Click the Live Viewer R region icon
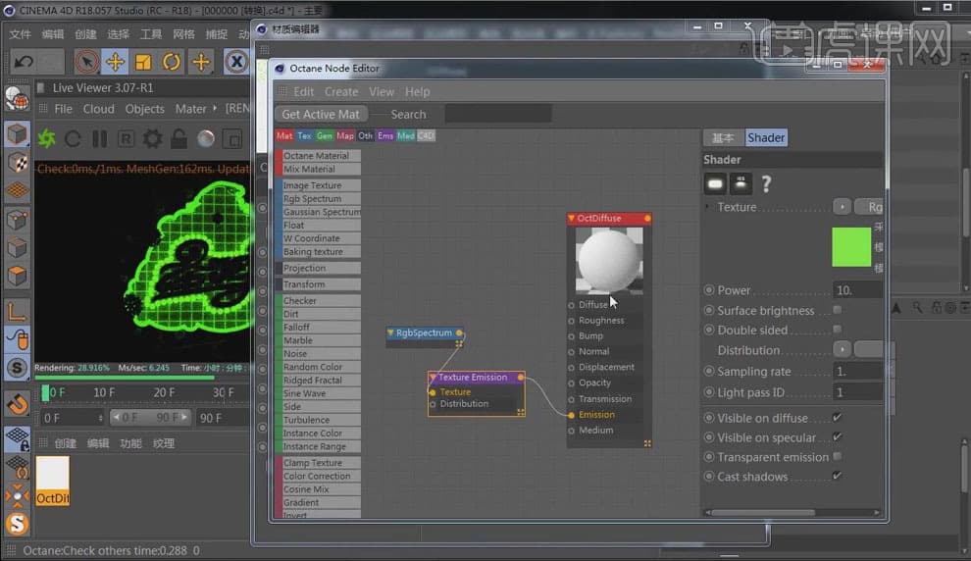 (127, 138)
